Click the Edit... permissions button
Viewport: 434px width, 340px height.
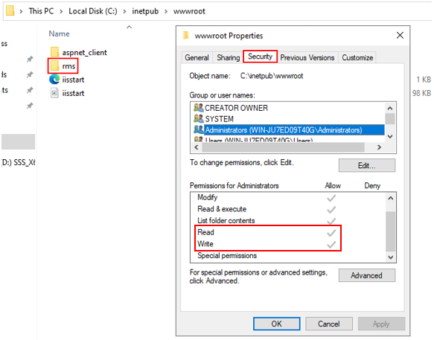tap(367, 165)
